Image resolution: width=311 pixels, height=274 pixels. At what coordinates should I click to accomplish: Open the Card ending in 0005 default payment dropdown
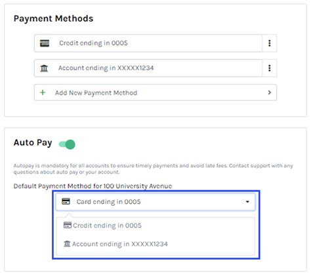(x=156, y=202)
